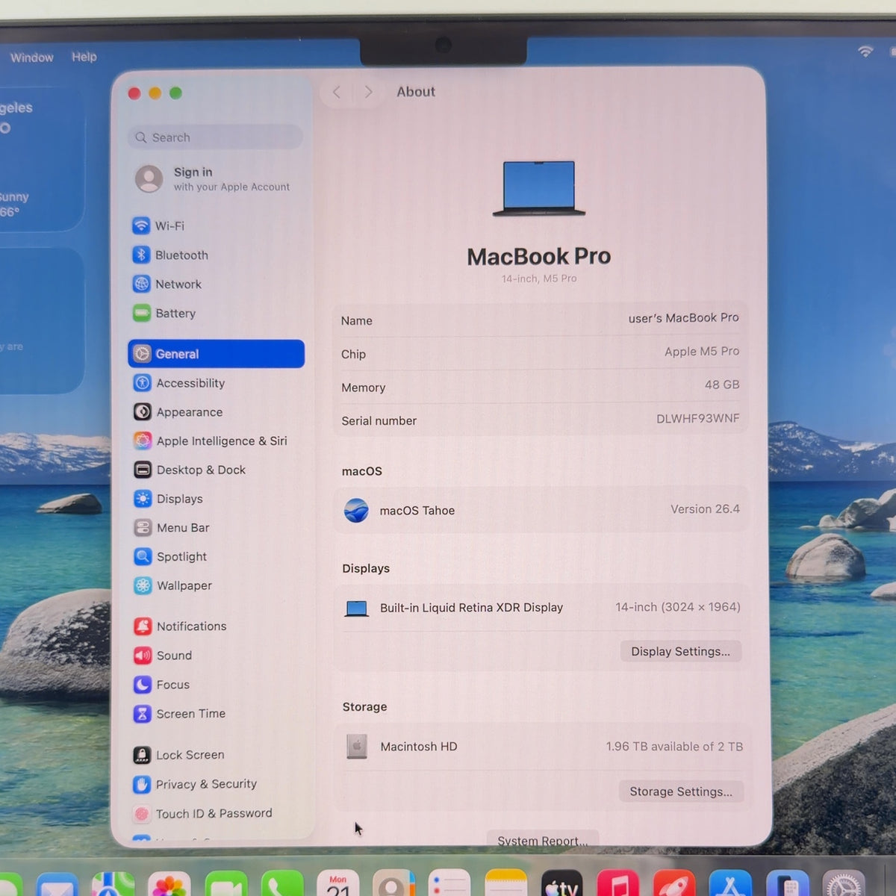Open System Settings gear icon in Dock

point(844,884)
